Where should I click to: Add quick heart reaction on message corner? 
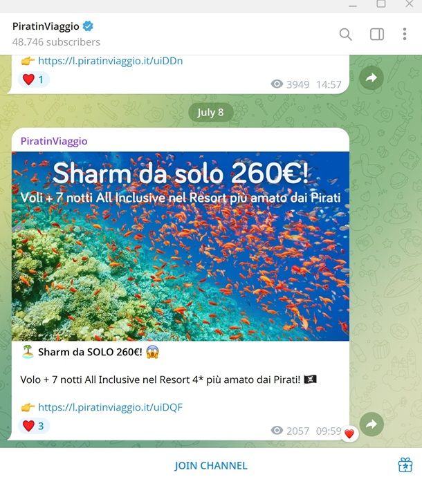[x=349, y=434]
